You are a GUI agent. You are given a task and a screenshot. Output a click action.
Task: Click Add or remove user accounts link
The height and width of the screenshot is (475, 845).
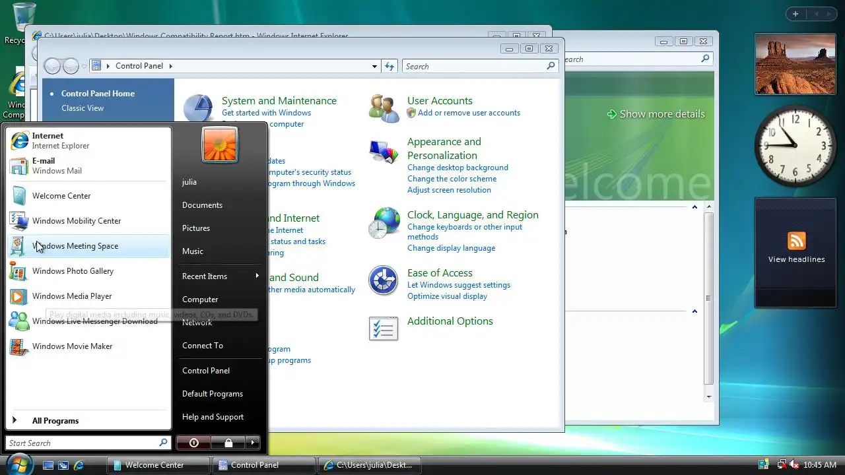click(x=469, y=113)
